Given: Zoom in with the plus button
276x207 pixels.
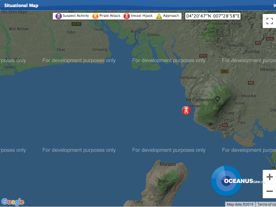Looking at the screenshot, I should coord(269,177).
